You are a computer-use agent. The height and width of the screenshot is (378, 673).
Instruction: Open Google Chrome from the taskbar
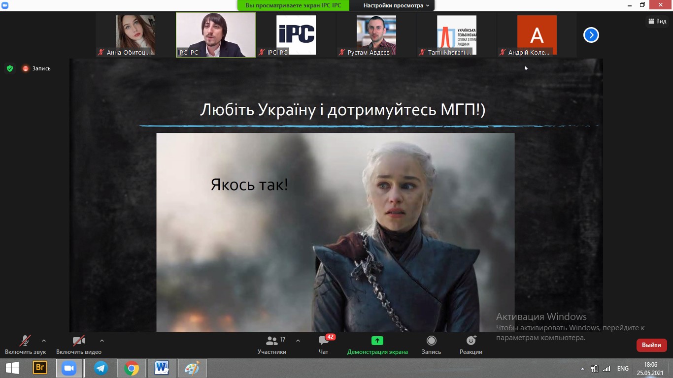(x=131, y=368)
